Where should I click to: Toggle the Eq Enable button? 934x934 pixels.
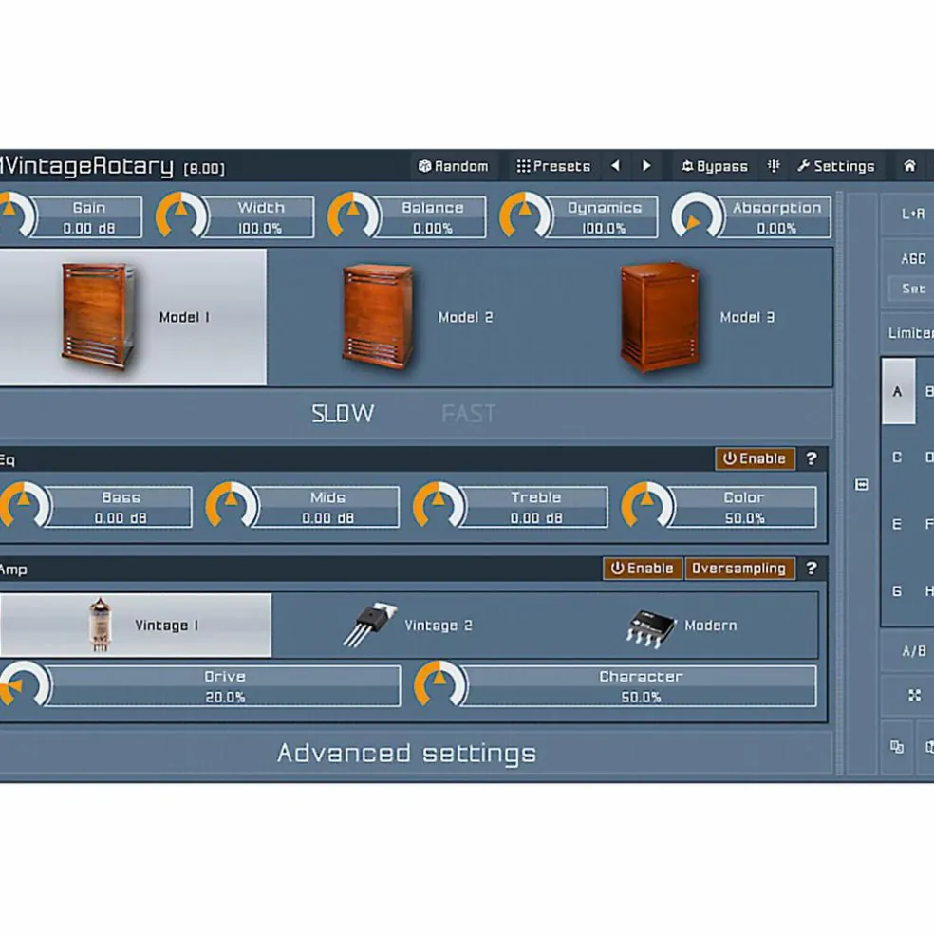pyautogui.click(x=755, y=458)
